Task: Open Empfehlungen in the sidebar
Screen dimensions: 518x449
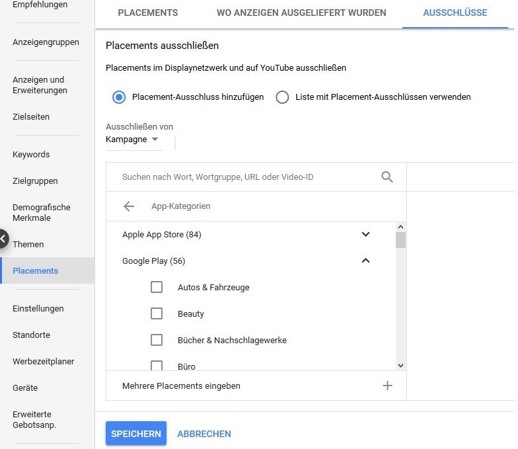Action: (40, 5)
